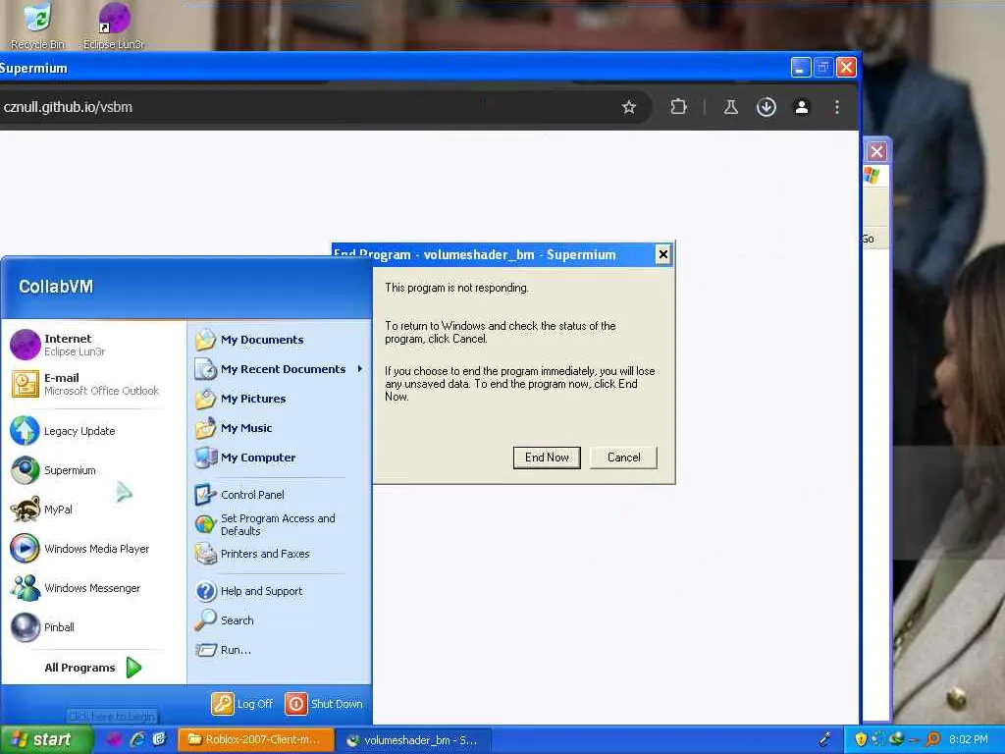The height and width of the screenshot is (754, 1005).
Task: Open the Extensions puzzle icon
Action: 678,107
